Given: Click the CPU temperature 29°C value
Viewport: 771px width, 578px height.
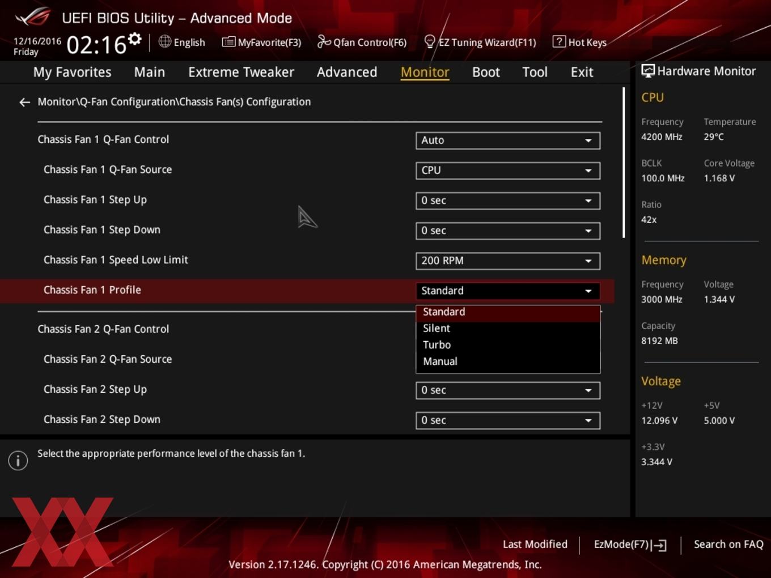Looking at the screenshot, I should [x=714, y=137].
